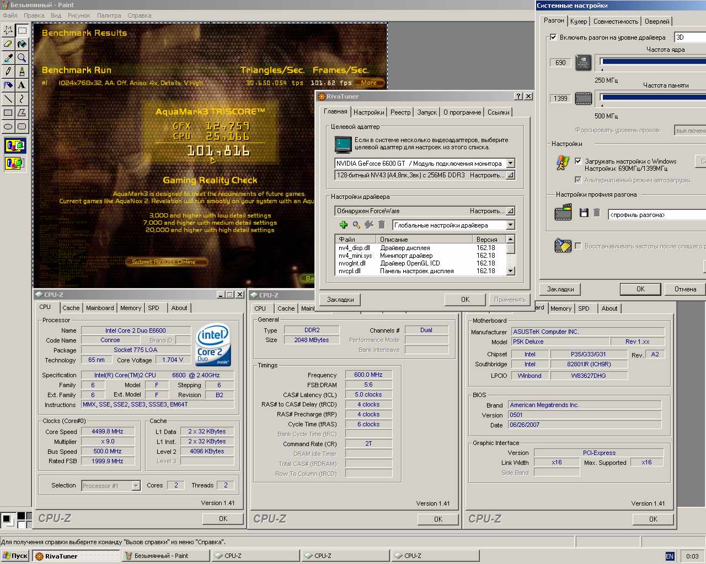This screenshot has width=706, height=564.
Task: Select the Polygon shape tool
Action: (22, 113)
